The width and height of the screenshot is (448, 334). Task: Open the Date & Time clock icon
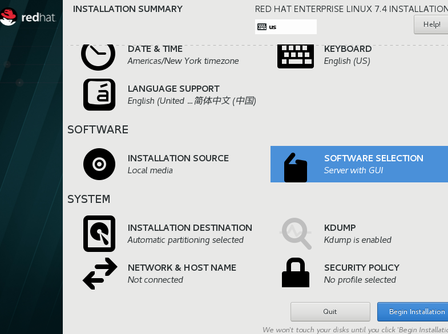click(98, 57)
